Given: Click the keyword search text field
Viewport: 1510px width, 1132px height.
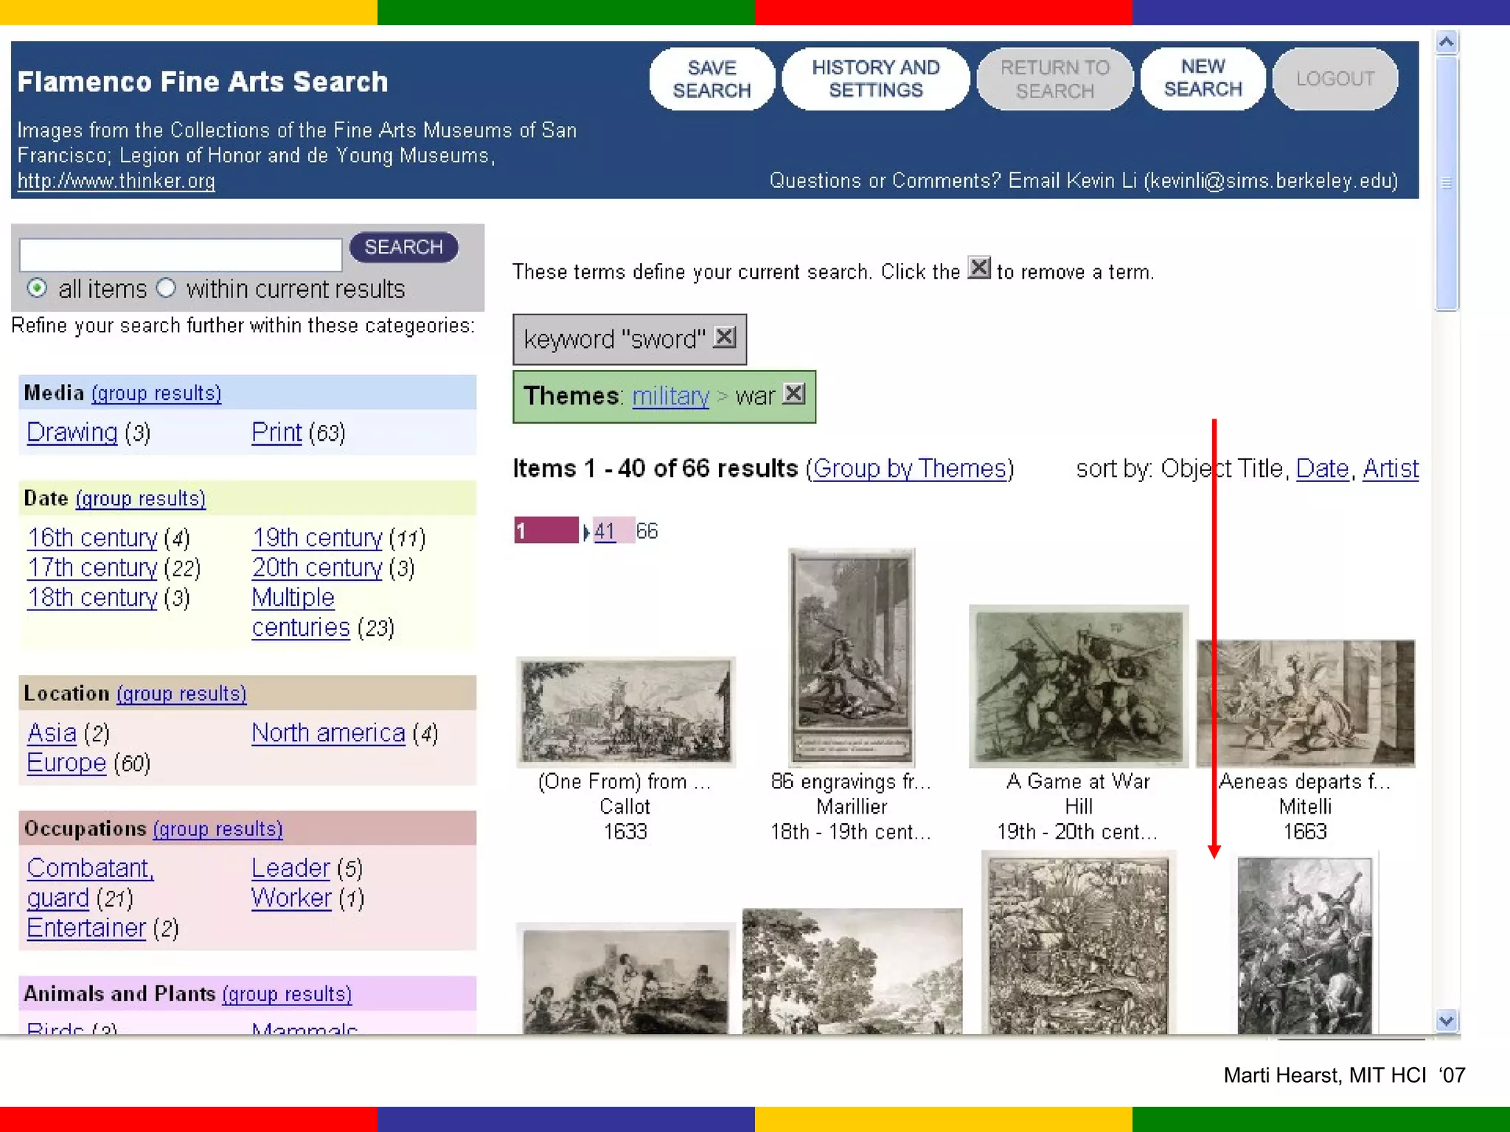Looking at the screenshot, I should pyautogui.click(x=181, y=255).
